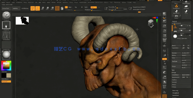This screenshot has width=193, height=98.
Task: Click the Move view icon in right shelf
Action: (x=164, y=72)
